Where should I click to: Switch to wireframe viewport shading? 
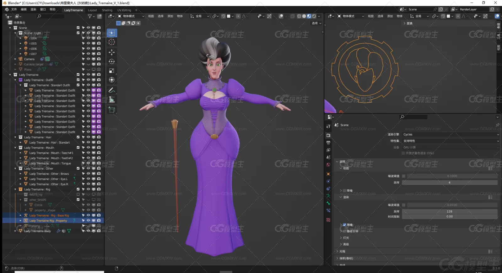click(299, 16)
